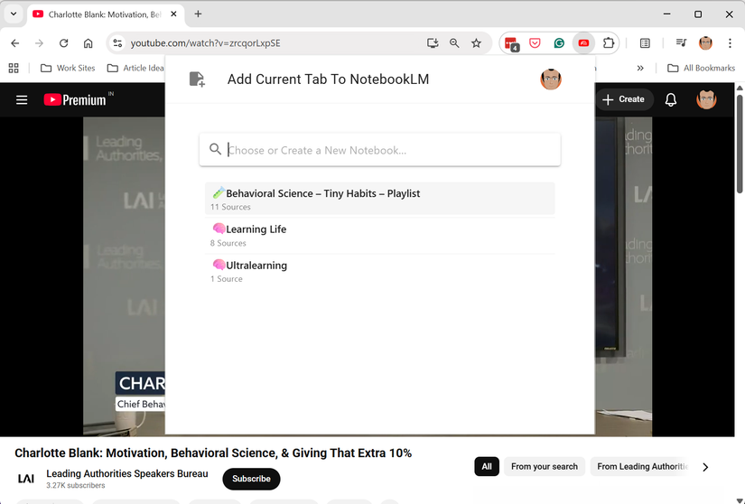Open the All Bookmarks folder

[x=702, y=69]
